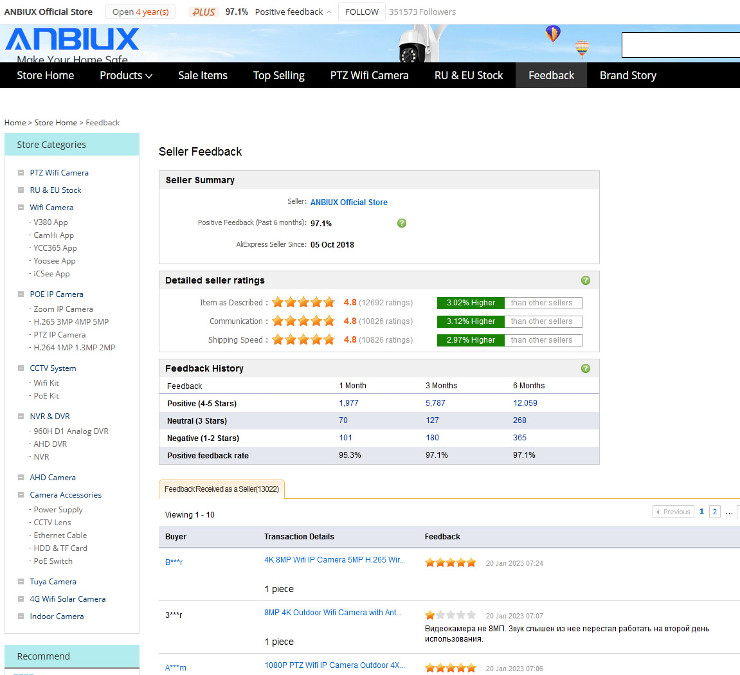740x675 pixels.
Task: Collapse the Wifi Camera category square icon
Action: pyautogui.click(x=21, y=208)
